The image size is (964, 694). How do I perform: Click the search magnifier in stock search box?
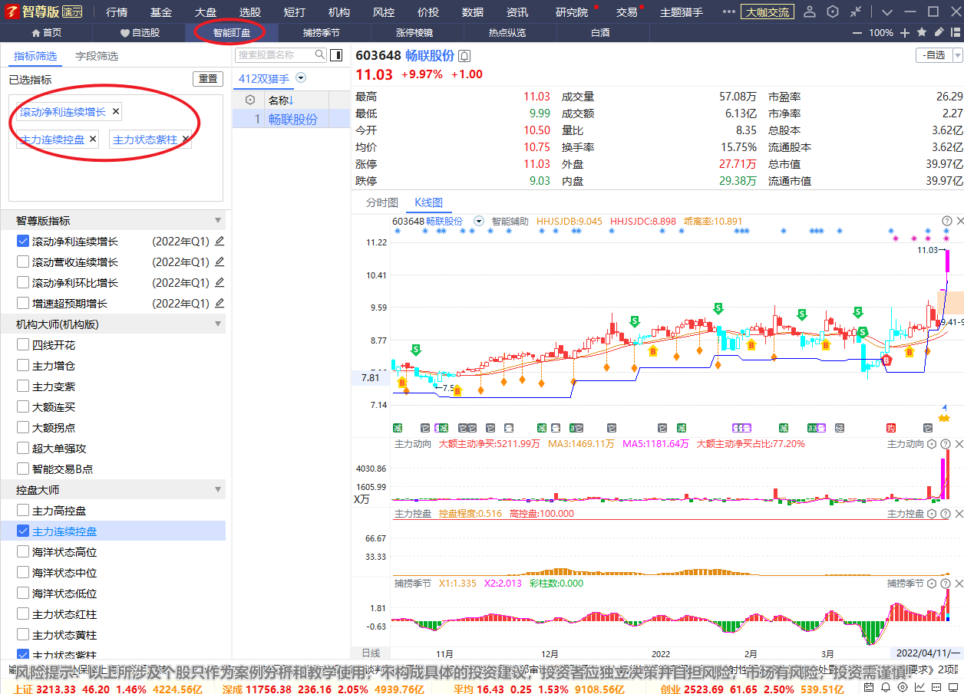321,55
